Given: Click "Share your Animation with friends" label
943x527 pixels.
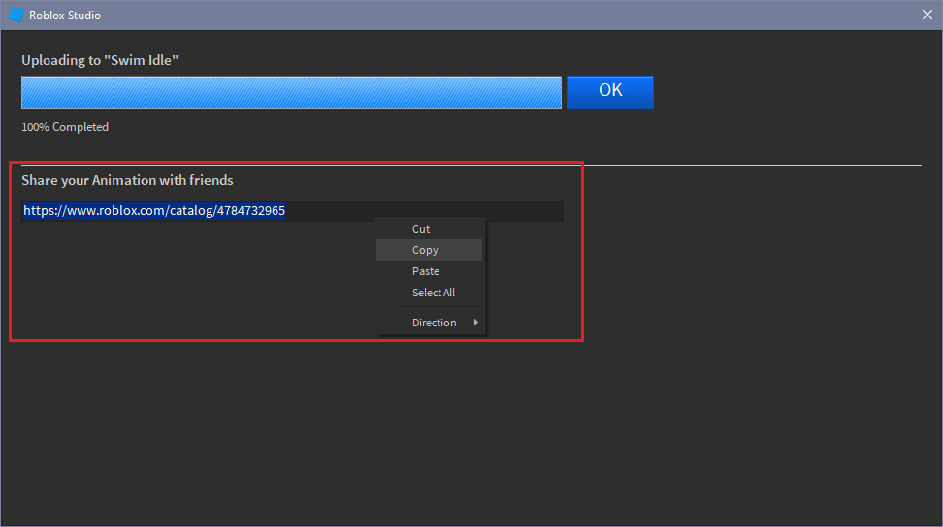Looking at the screenshot, I should point(127,180).
